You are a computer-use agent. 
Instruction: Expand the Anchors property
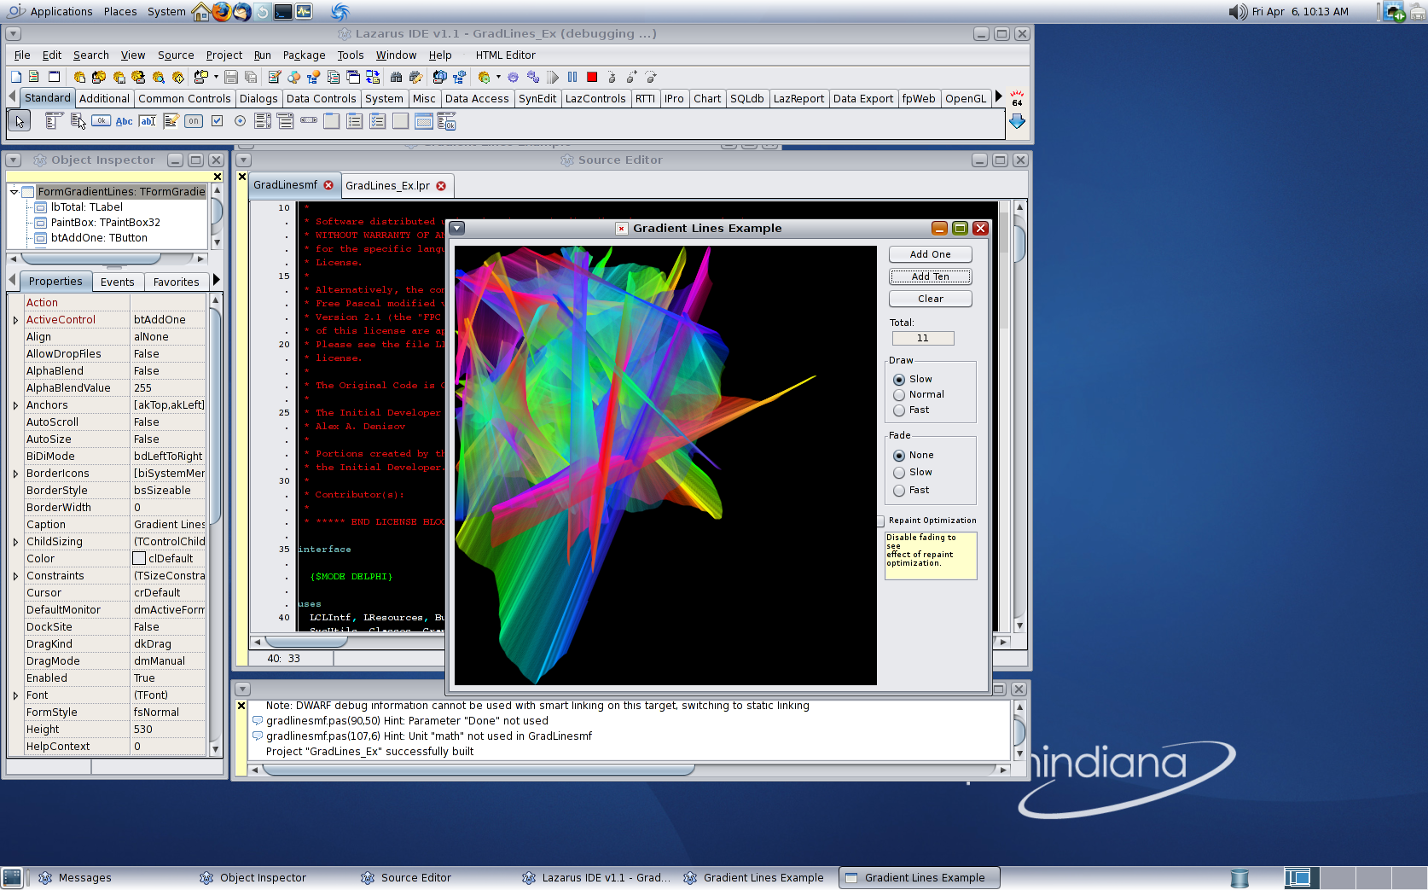(x=15, y=405)
